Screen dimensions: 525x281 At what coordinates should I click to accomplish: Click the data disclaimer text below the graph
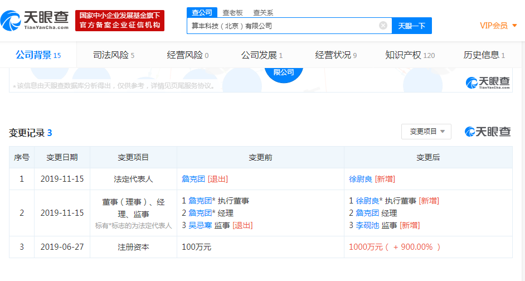click(x=115, y=86)
